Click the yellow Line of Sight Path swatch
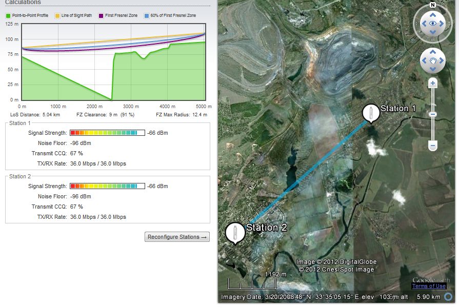 tap(57, 16)
